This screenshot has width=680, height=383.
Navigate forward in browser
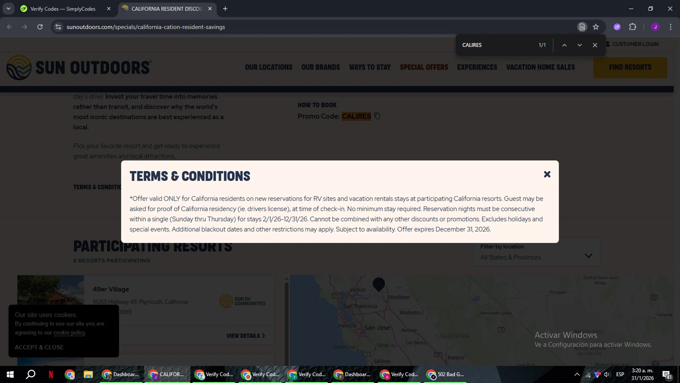[24, 27]
